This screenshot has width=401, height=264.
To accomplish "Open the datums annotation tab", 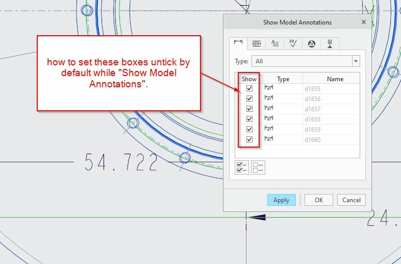I will 330,43.
